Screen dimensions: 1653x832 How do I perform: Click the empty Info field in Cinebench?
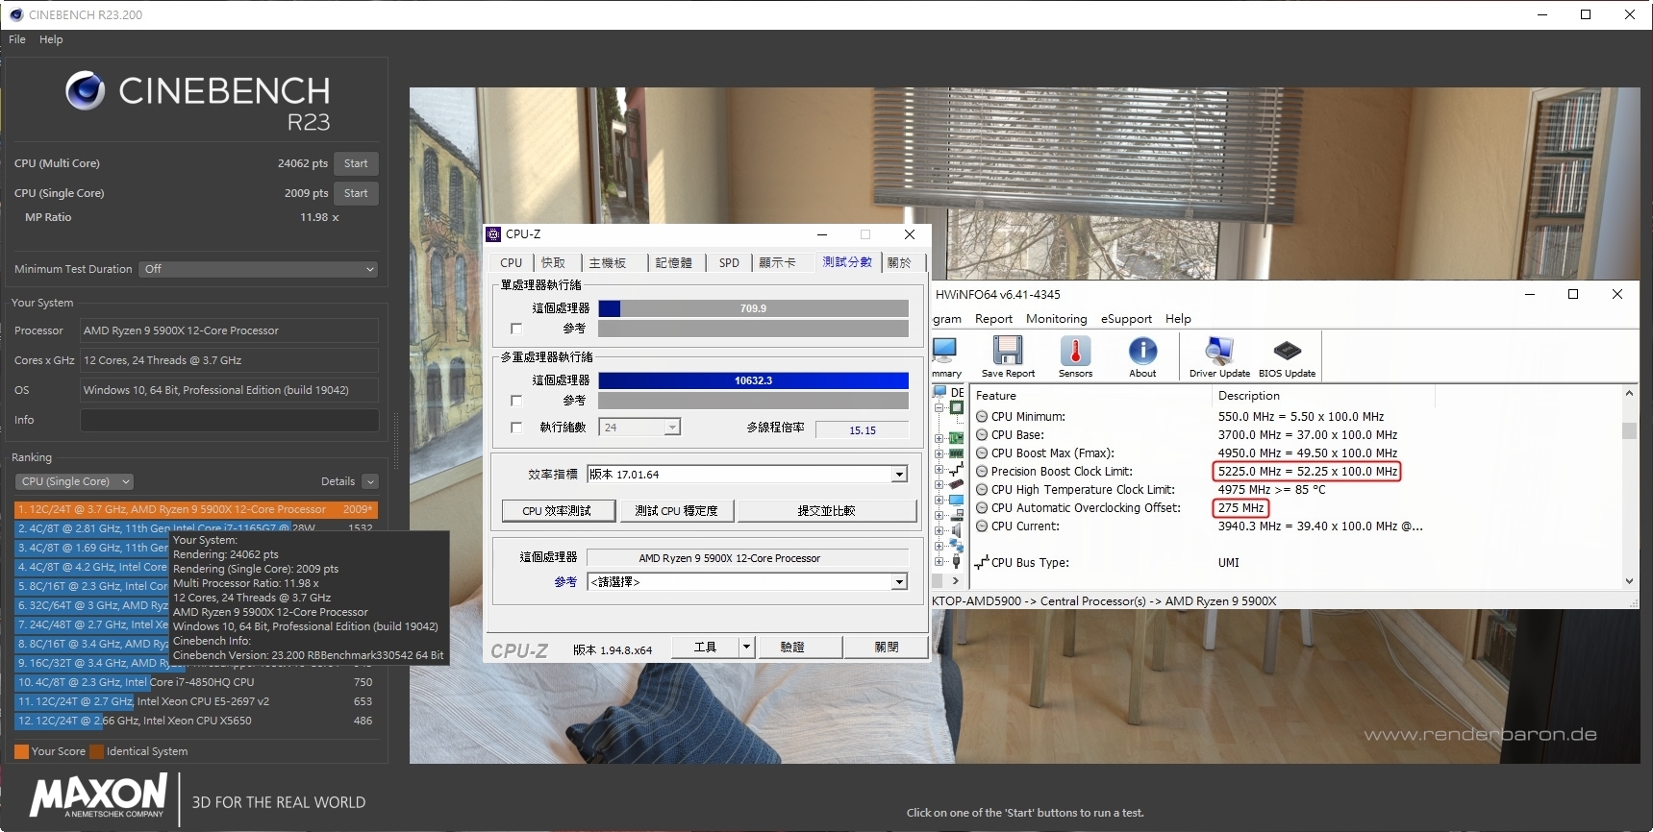[229, 420]
